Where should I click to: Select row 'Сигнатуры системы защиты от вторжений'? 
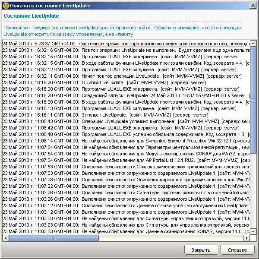coord(126,193)
